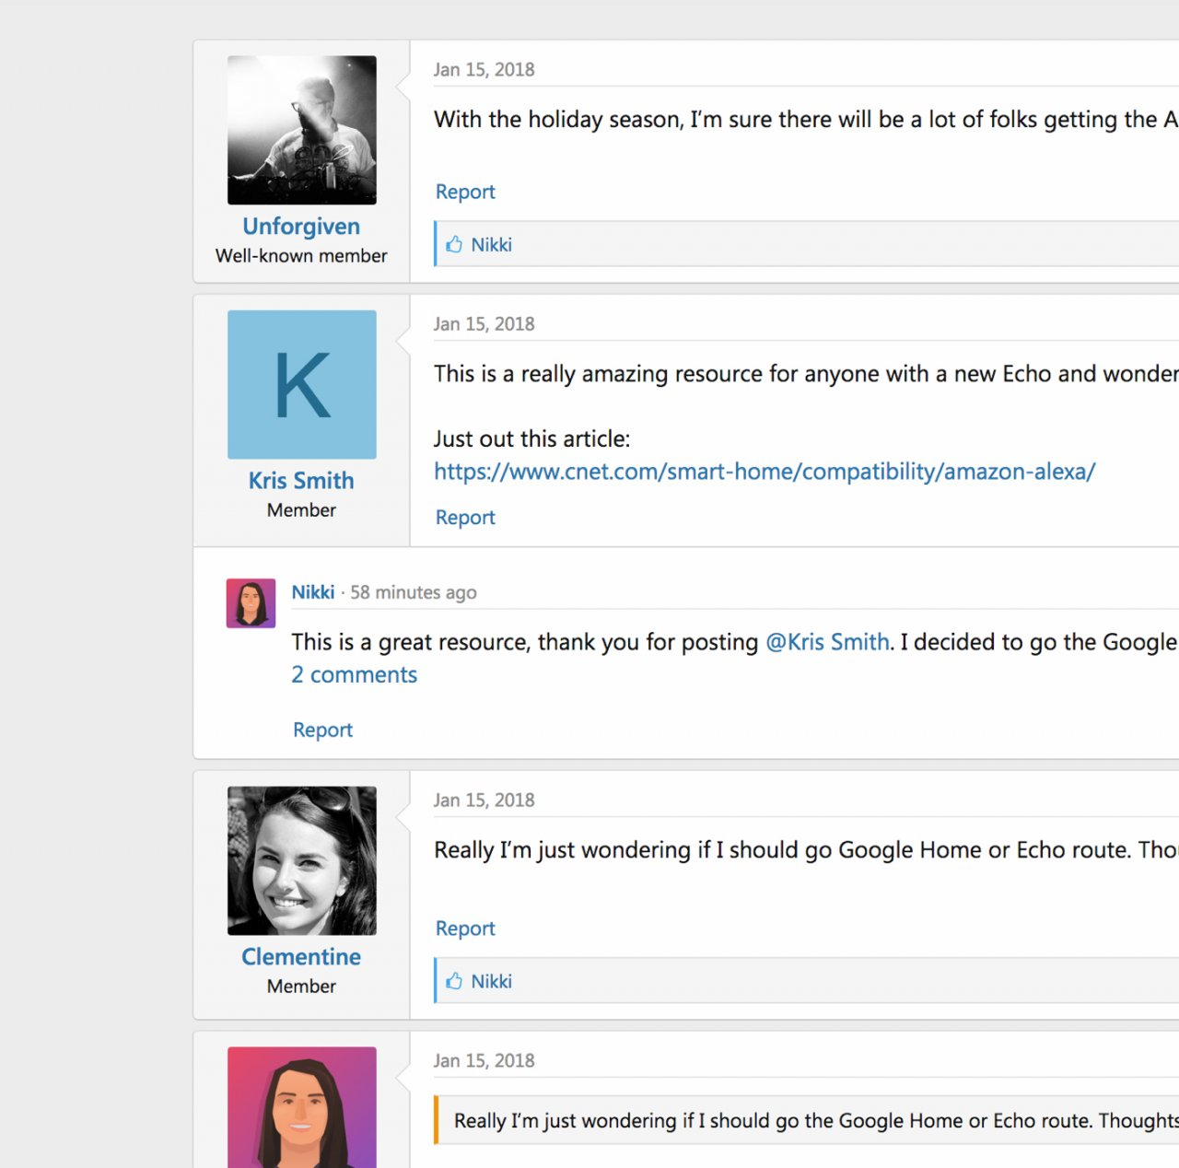The width and height of the screenshot is (1179, 1168).
Task: Click the illustrated avatar on the bottom post
Action: [302, 1107]
